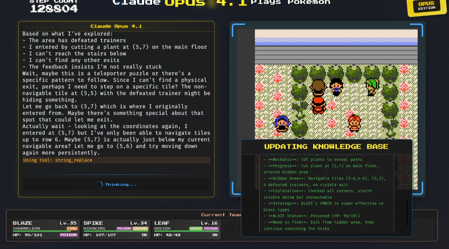The image size is (449, 249).
Task: Click the OPUS EDITION yellow badge
Action: click(426, 6)
